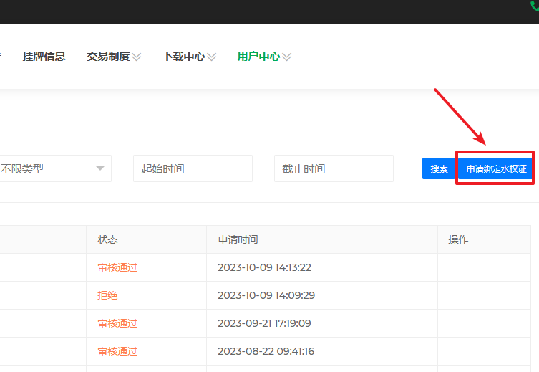This screenshot has height=372, width=539.
Task: Expand the chevron next to 下载中心
Action: 211,57
